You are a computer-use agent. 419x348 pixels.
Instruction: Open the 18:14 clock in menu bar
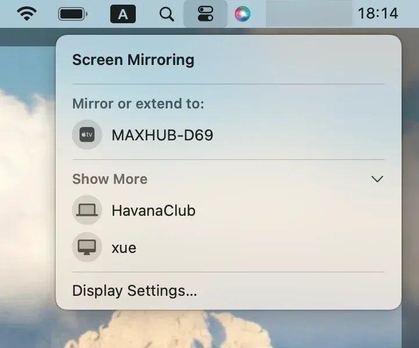pos(378,13)
